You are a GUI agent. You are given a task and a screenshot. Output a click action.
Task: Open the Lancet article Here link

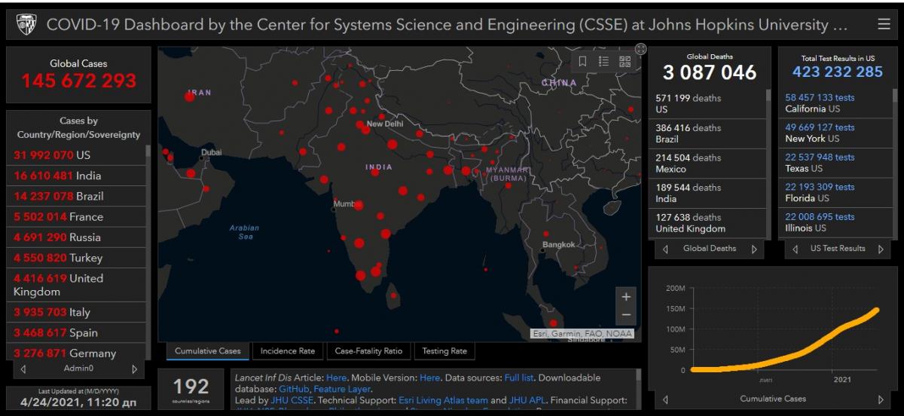(336, 378)
